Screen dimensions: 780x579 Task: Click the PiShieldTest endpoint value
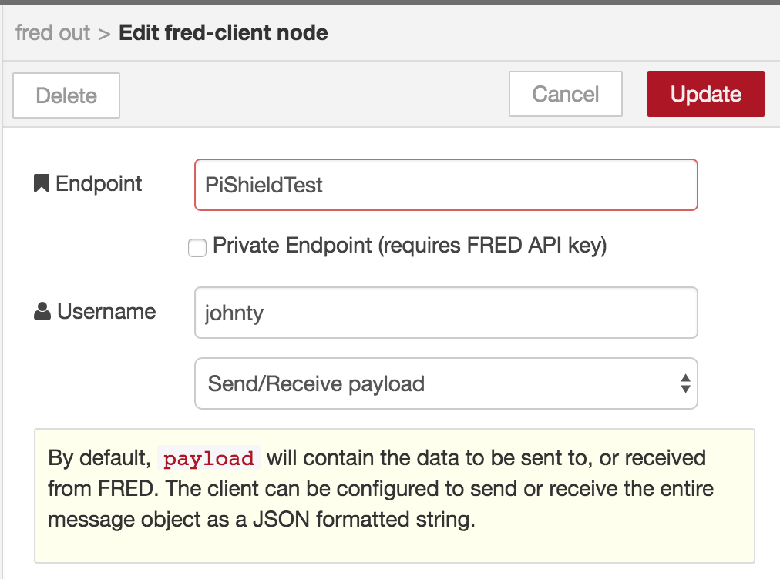coord(264,184)
